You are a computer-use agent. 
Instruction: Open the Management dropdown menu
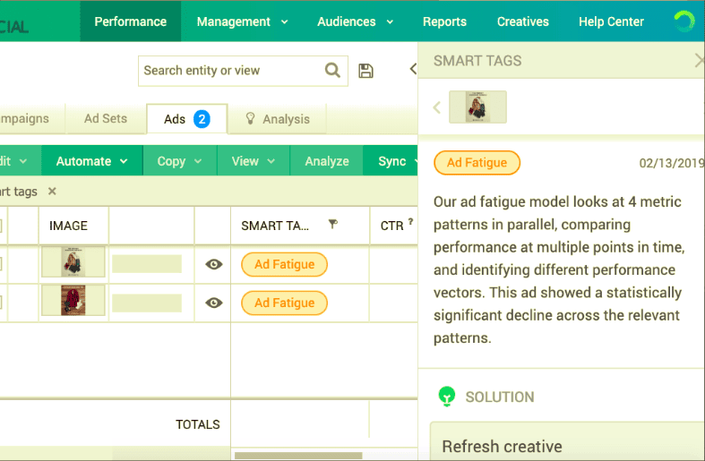243,21
